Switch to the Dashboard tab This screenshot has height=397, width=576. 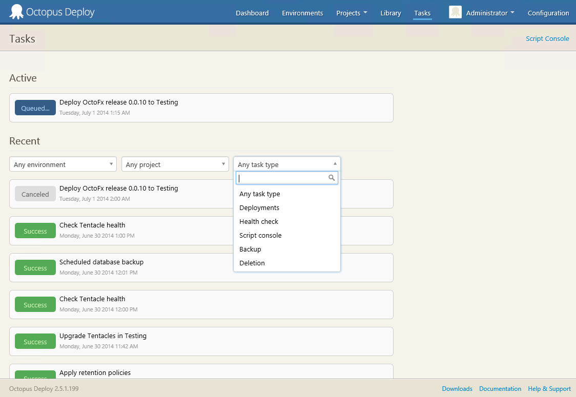click(x=252, y=12)
